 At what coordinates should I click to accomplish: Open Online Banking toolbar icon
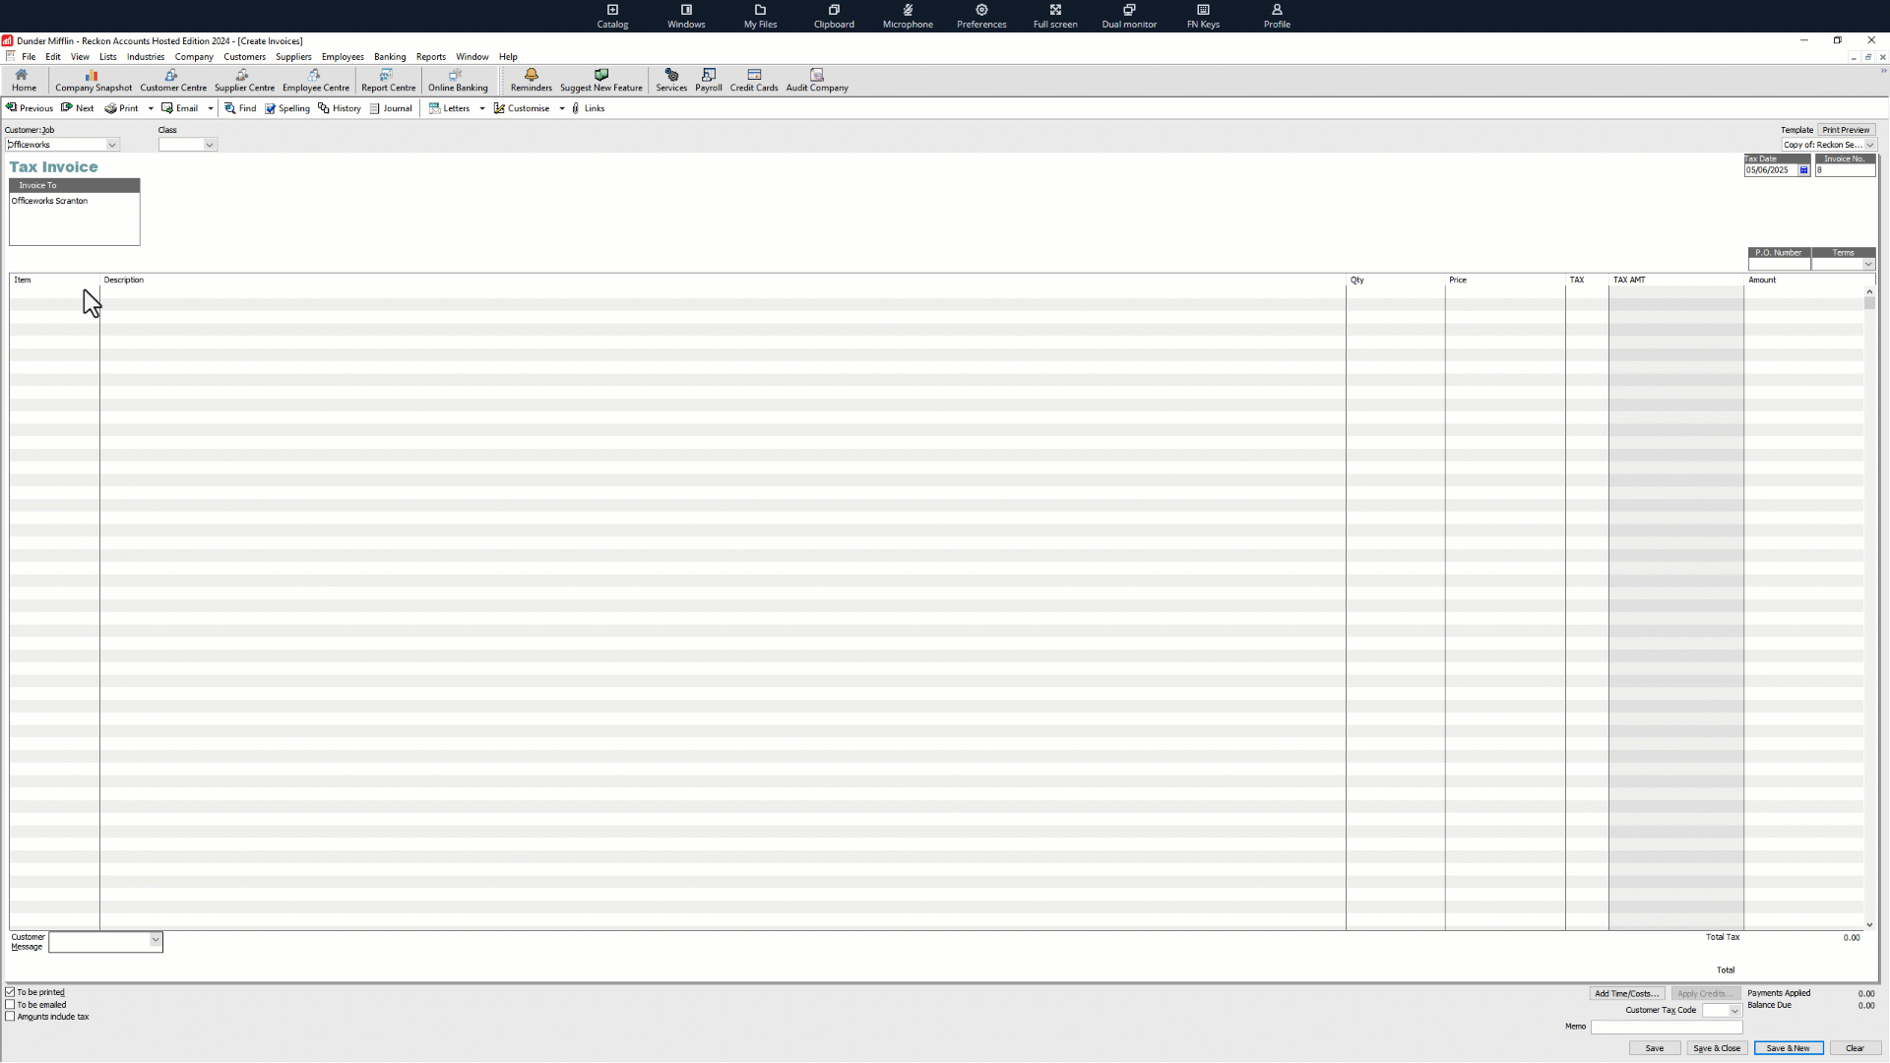coord(458,80)
